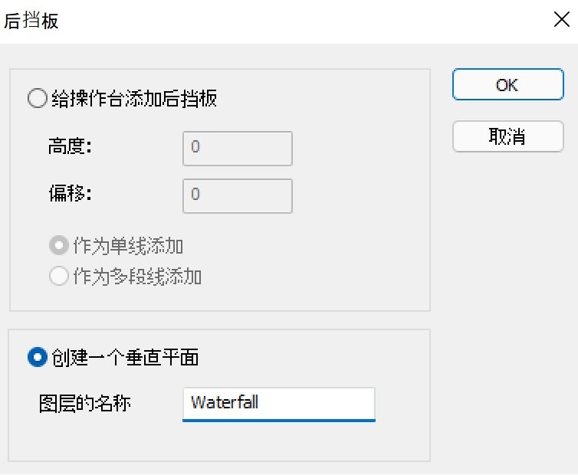Click the 高度 label text

[70, 147]
